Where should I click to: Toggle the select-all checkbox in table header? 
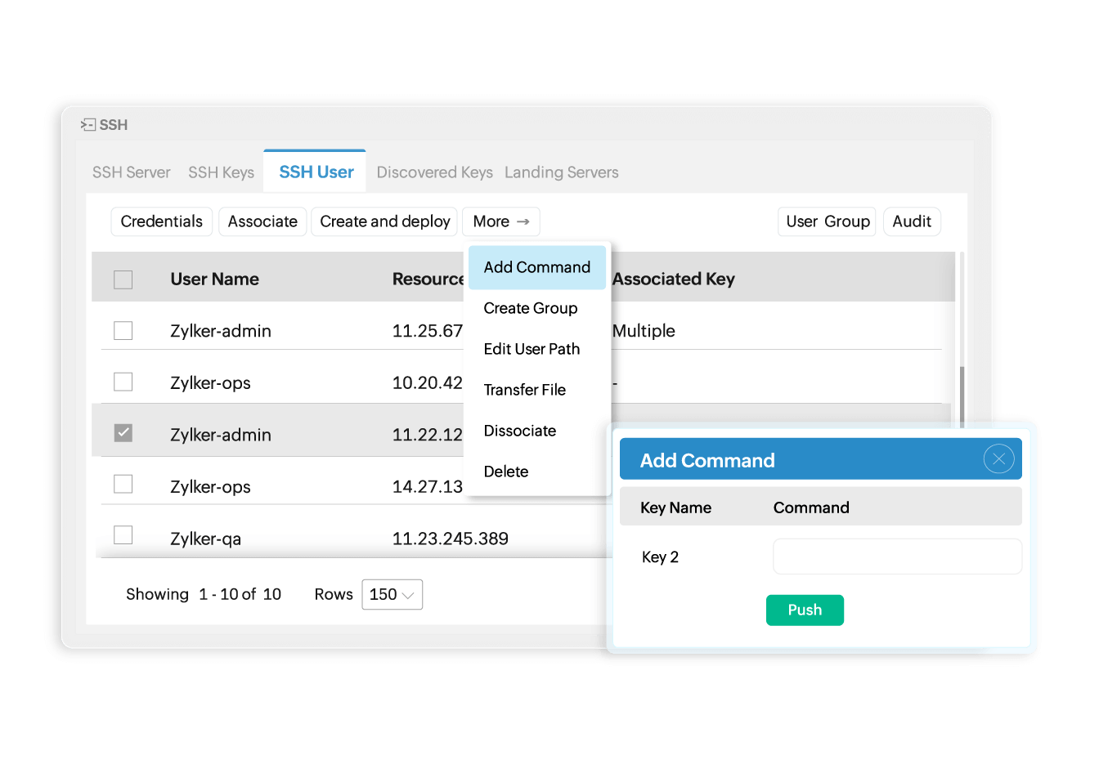pos(123,279)
